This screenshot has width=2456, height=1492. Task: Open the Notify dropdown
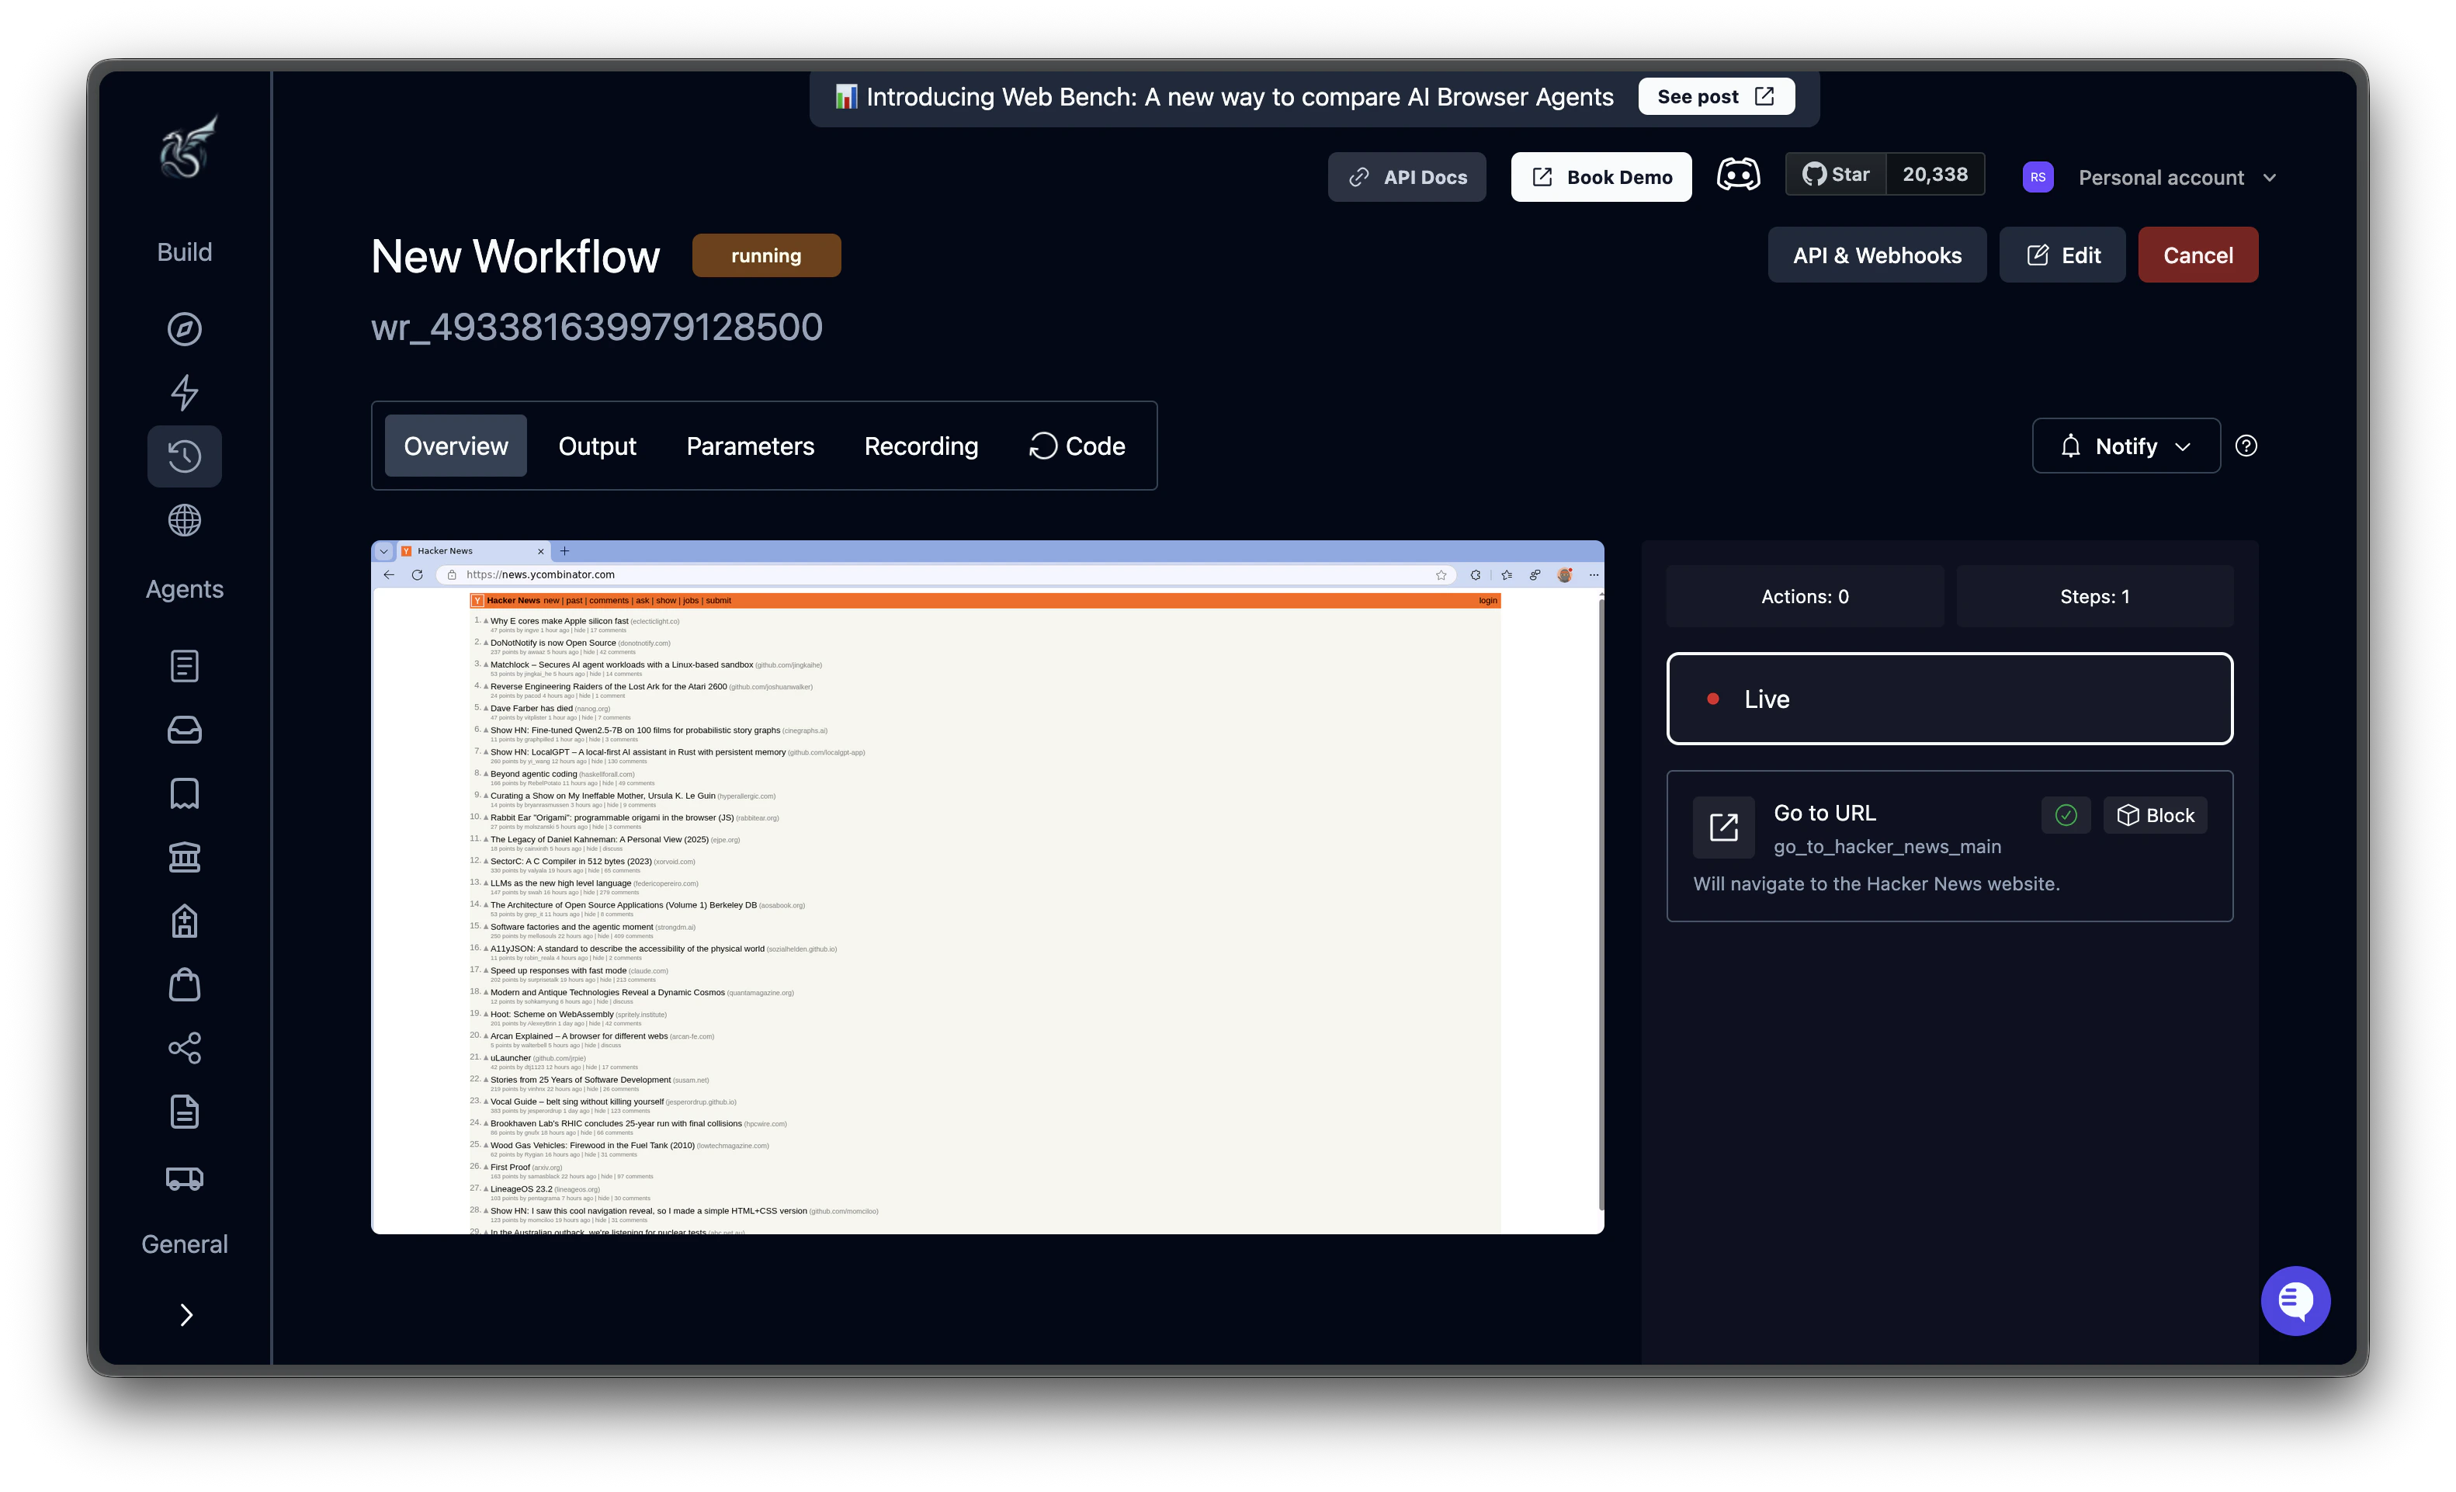click(2125, 446)
